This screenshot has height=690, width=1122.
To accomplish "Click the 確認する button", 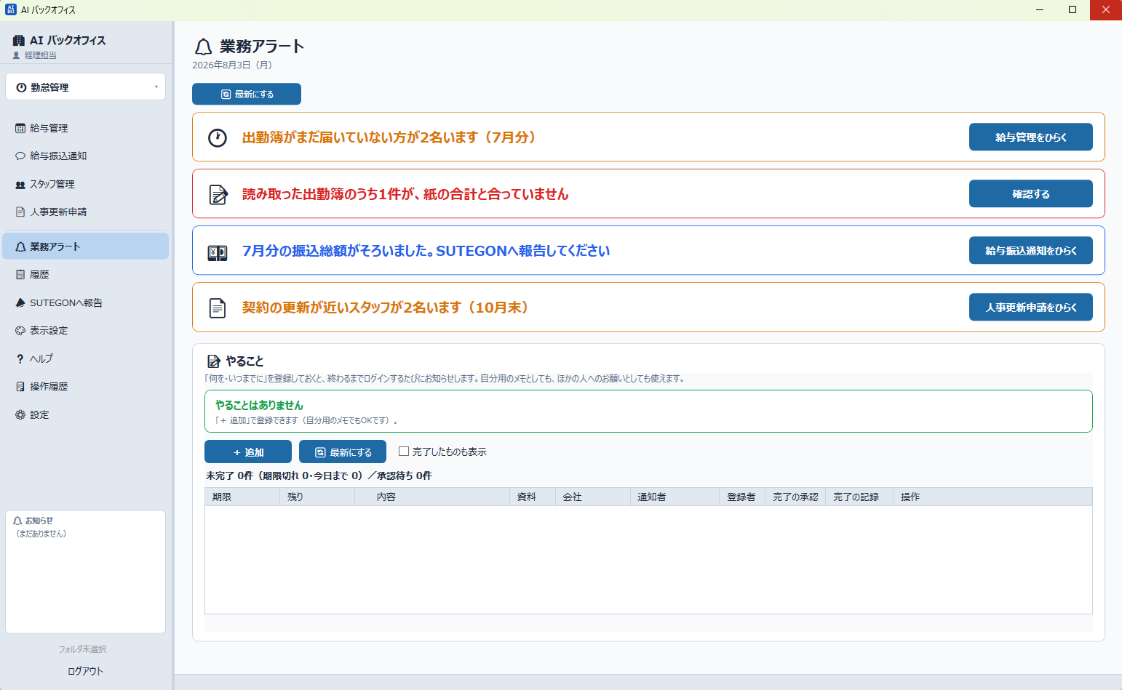I will tap(1030, 193).
